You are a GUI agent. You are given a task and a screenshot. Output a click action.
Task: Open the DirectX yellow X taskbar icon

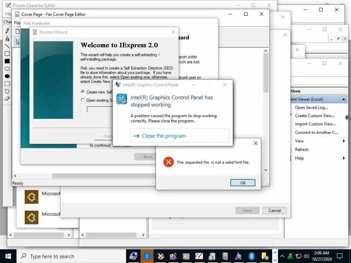coord(160,256)
